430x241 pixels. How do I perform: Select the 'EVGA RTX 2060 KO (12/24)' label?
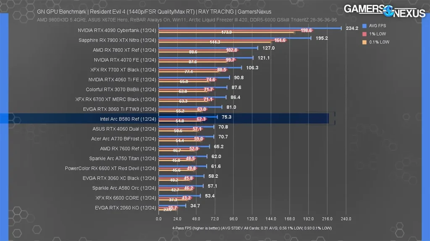coord(126,208)
